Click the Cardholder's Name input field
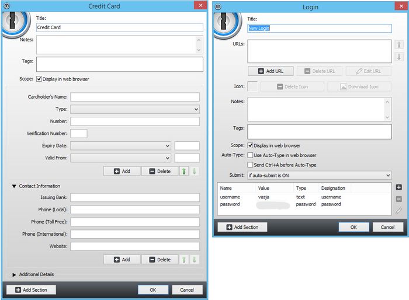Image resolution: width=409 pixels, height=300 pixels. click(135, 97)
